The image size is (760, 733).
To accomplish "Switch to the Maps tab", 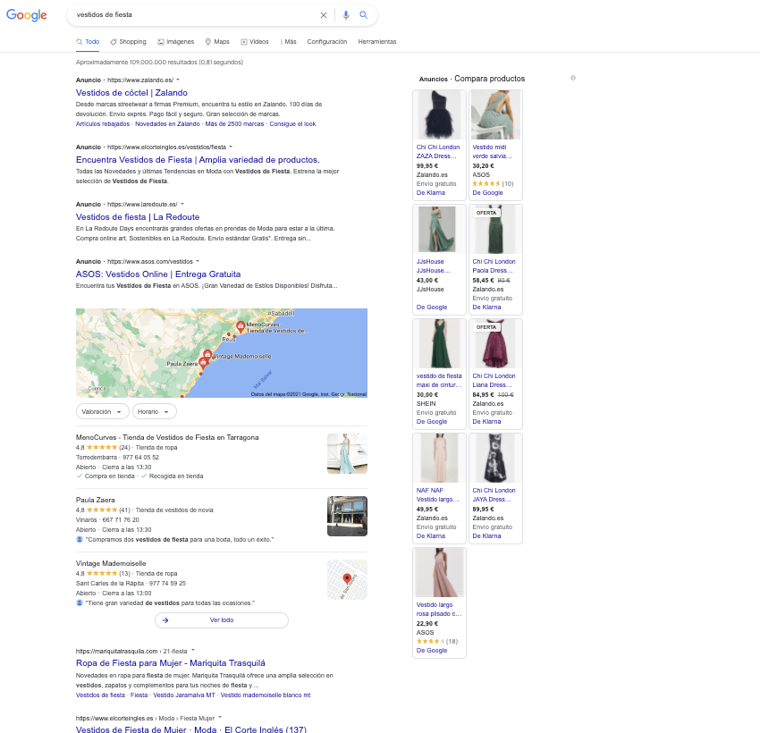I will click(x=217, y=42).
